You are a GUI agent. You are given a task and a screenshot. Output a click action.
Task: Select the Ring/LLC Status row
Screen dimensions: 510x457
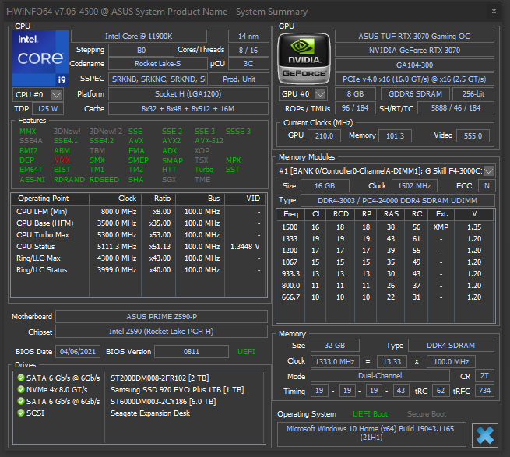(139, 270)
